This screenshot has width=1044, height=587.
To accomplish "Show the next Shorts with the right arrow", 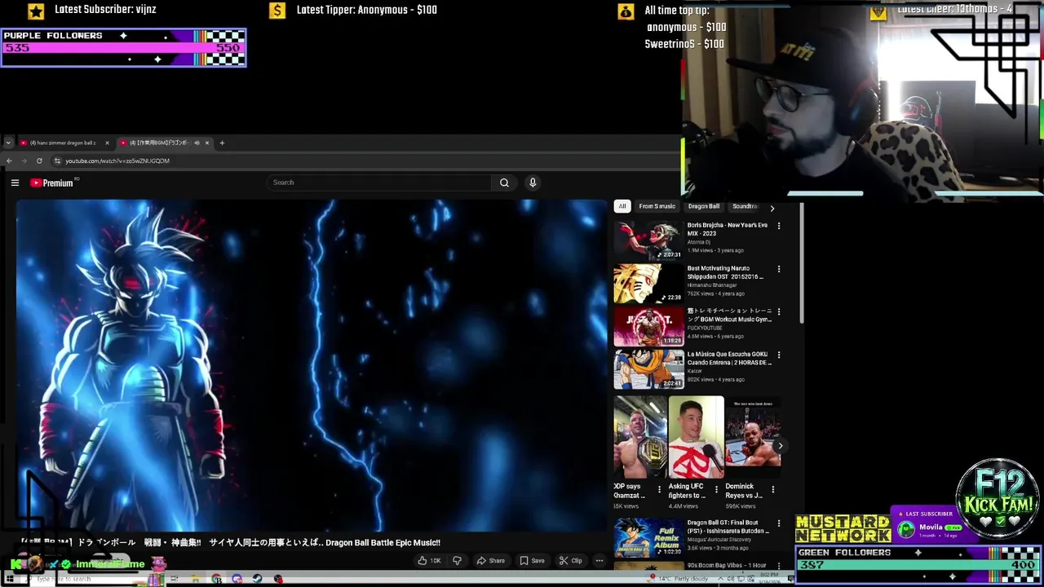I will (780, 446).
